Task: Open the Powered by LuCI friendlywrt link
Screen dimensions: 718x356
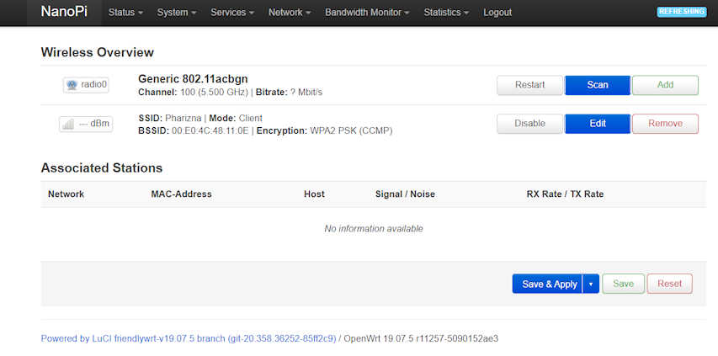Action: [189, 338]
